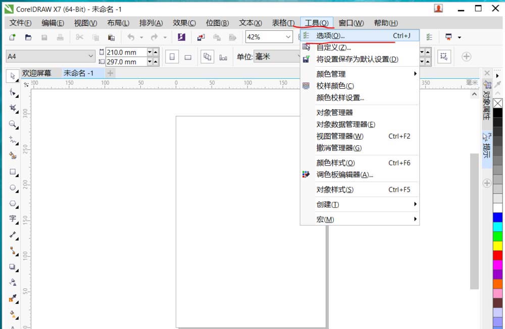Image resolution: width=505 pixels, height=329 pixels.
Task: Select the Text tool
Action: pyautogui.click(x=13, y=219)
